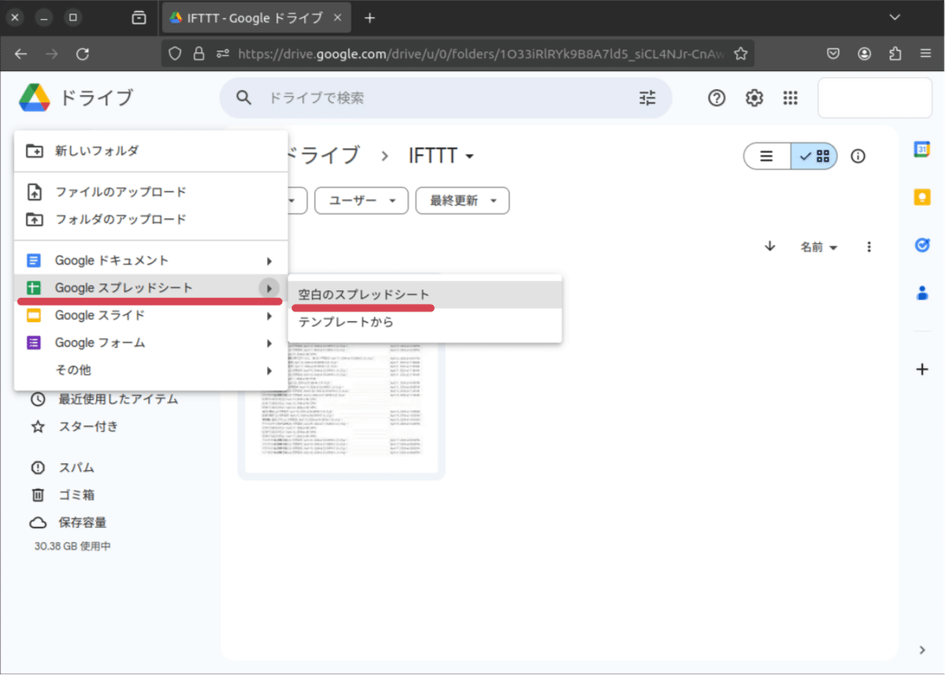The image size is (945, 675).
Task: Select the IFTTT - Google ドライブ tab
Action: click(256, 18)
